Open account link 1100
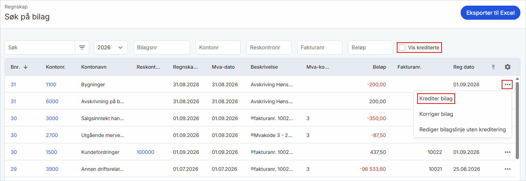Image resolution: width=526 pixels, height=181 pixels. tap(51, 85)
